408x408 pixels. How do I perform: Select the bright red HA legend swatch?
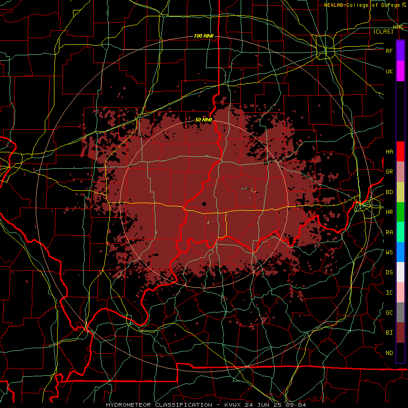[400, 151]
